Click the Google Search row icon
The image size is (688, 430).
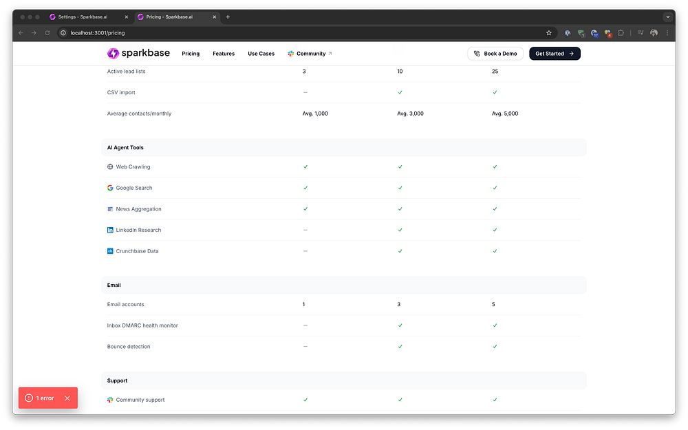(x=110, y=188)
